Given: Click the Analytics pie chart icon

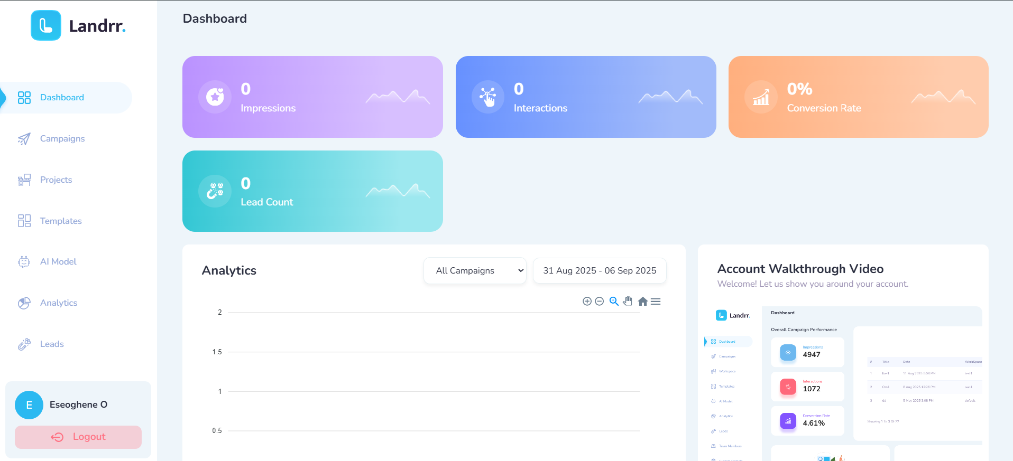Looking at the screenshot, I should [24, 303].
